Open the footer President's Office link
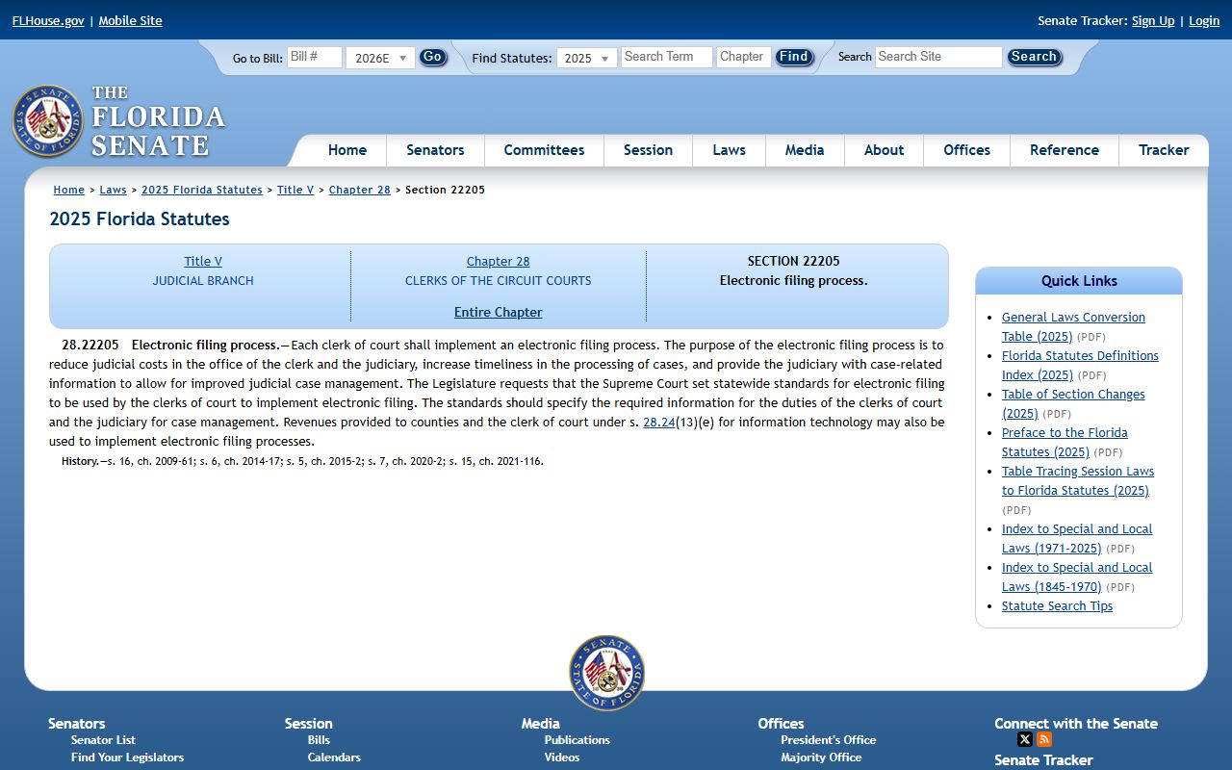Viewport: 1232px width, 770px height. click(x=829, y=739)
